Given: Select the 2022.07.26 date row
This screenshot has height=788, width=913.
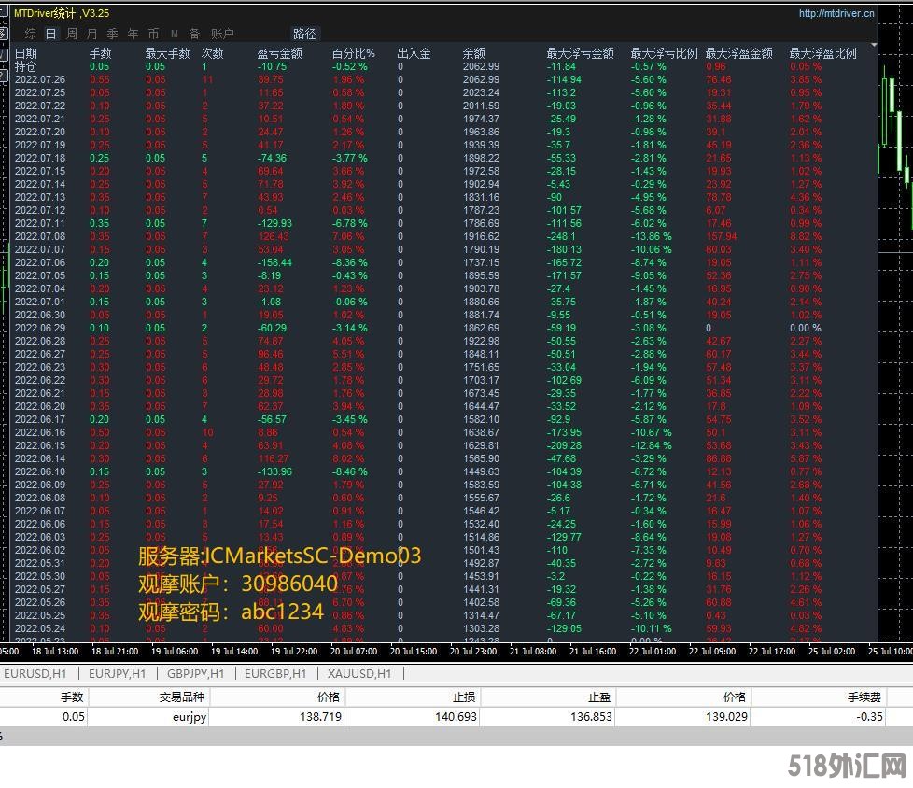Looking at the screenshot, I should [39, 79].
